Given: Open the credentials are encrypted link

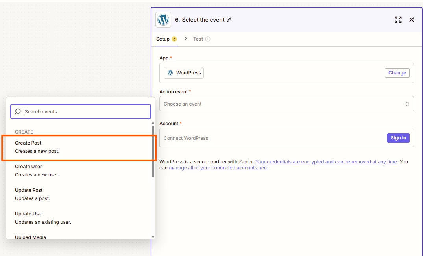Looking at the screenshot, I should [x=326, y=162].
